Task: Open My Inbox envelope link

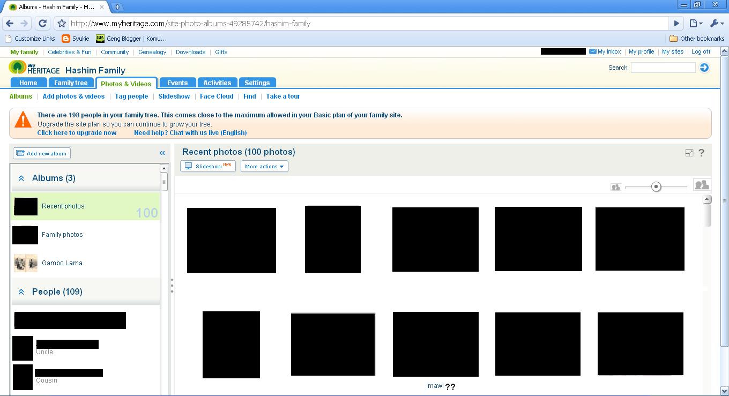Action: pos(605,52)
